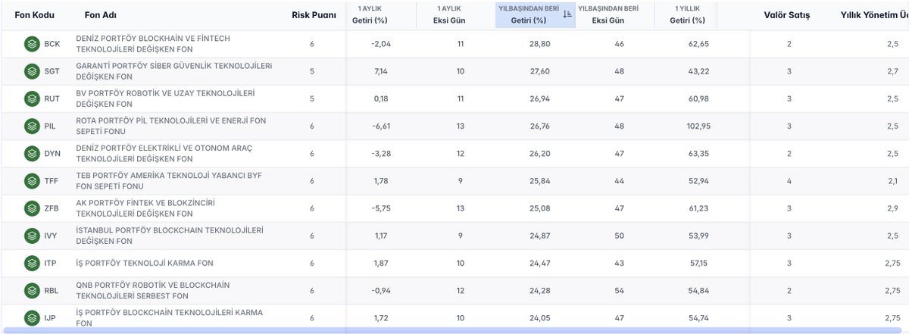Sort by 1 Aylık Eksi Gün header

pyautogui.click(x=450, y=15)
